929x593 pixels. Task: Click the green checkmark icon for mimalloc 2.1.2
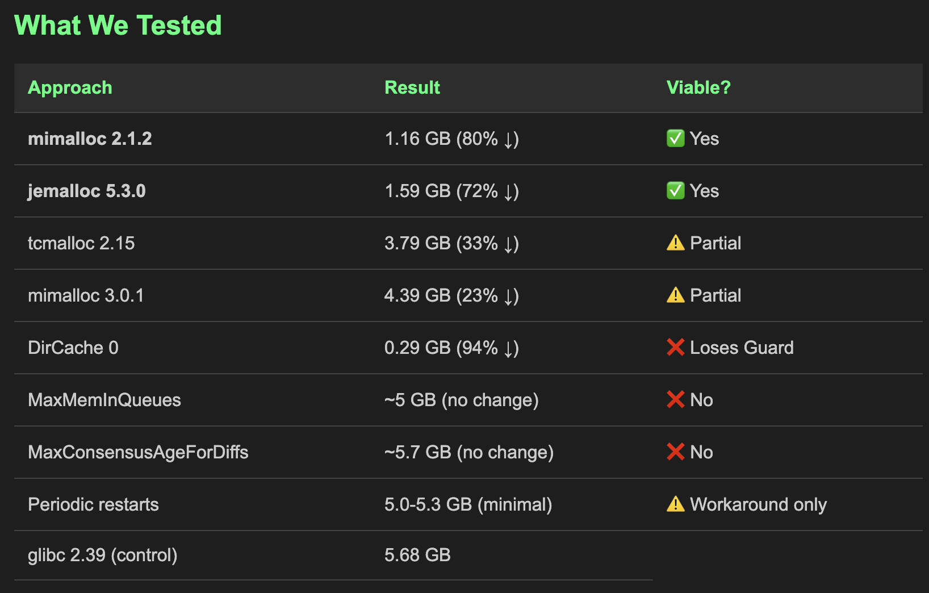pyautogui.click(x=675, y=139)
